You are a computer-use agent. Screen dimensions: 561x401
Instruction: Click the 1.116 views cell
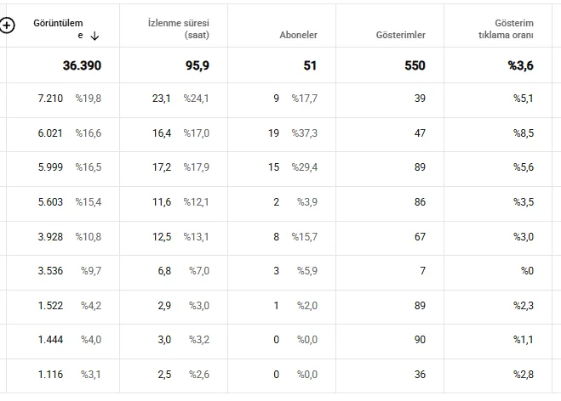click(x=63, y=374)
